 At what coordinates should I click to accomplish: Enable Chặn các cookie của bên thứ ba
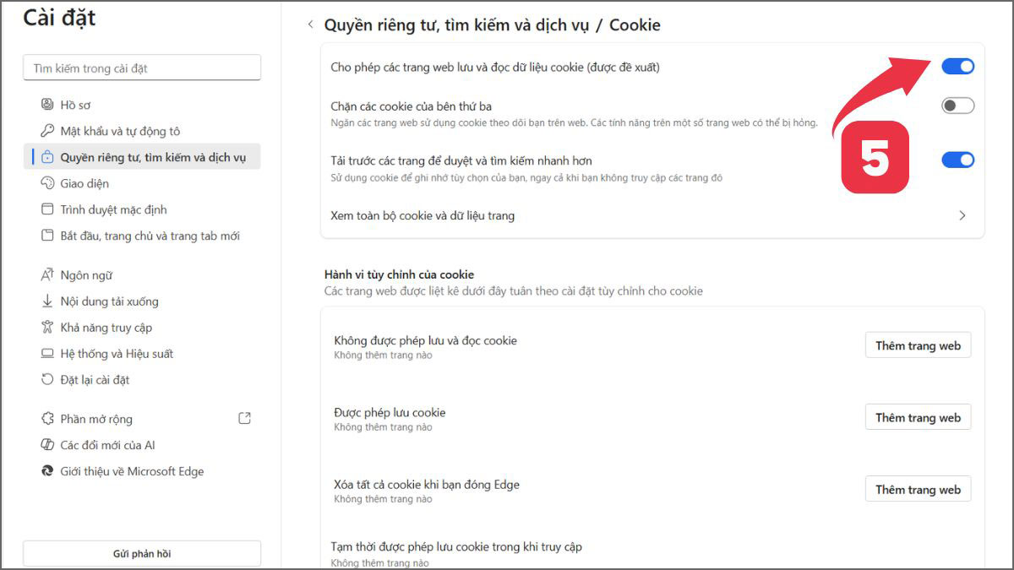pos(957,105)
